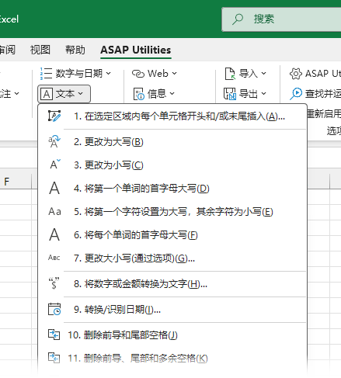Screen dimensions: 341x378
Task: Click the 信息 info sheet icon
Action: (x=139, y=94)
